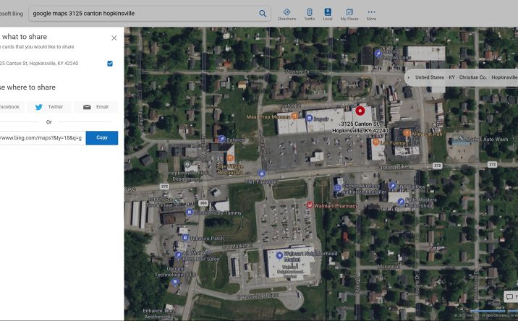Viewport: 518px width, 321px height.
Task: Click the Pawnee Dr road label
Action: [x=297, y=72]
